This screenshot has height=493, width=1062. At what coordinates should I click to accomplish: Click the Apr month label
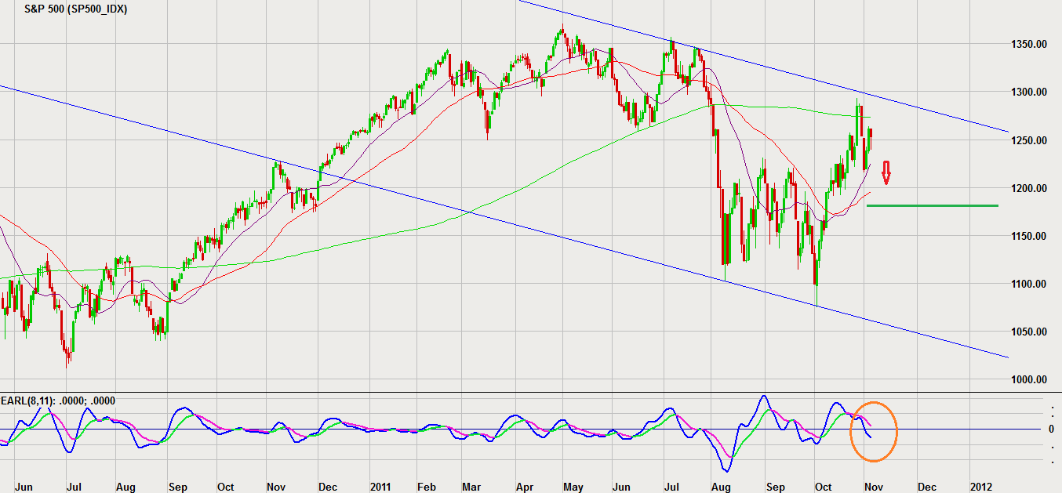tap(525, 486)
